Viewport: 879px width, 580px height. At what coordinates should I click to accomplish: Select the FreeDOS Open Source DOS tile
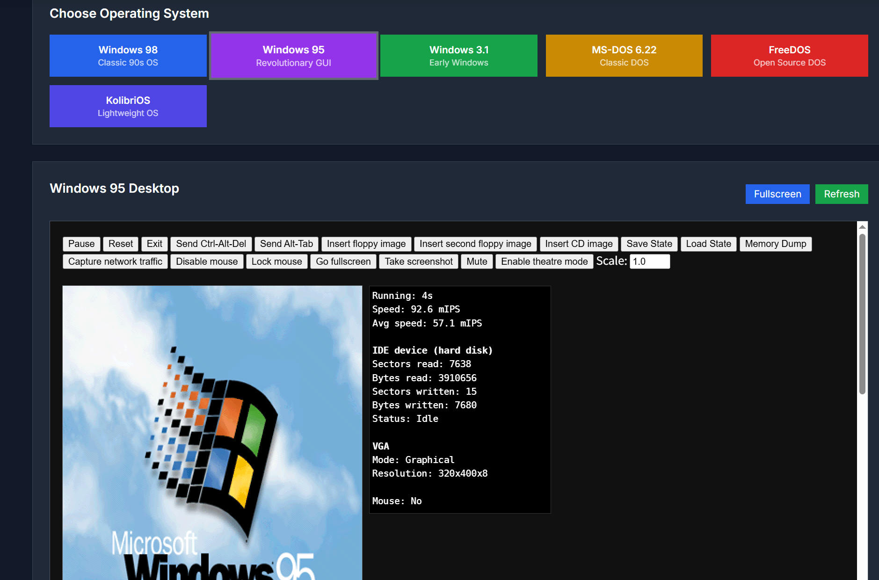pyautogui.click(x=790, y=56)
